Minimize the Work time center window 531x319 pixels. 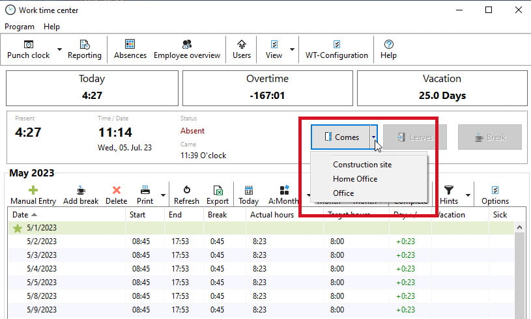click(x=459, y=10)
